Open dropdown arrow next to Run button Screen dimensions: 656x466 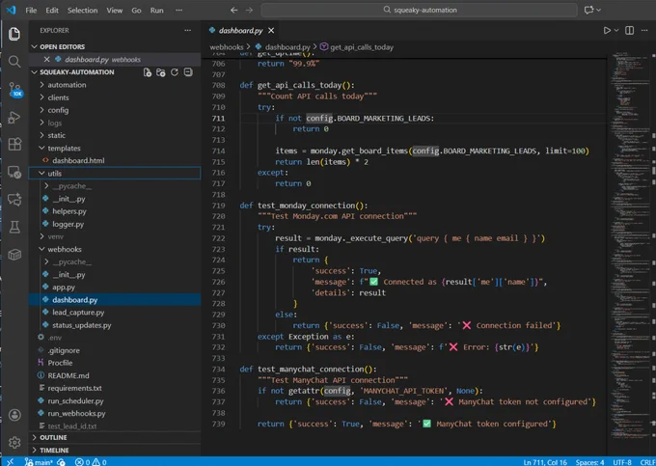click(x=616, y=31)
